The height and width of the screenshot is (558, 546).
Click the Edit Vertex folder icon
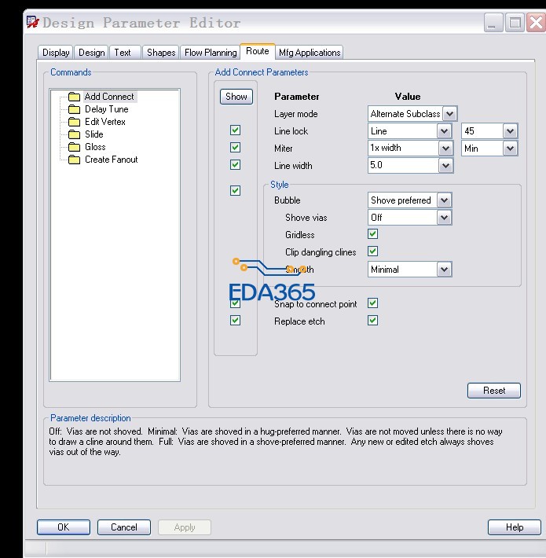74,122
